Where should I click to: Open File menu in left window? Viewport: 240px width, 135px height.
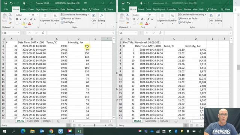6,9
